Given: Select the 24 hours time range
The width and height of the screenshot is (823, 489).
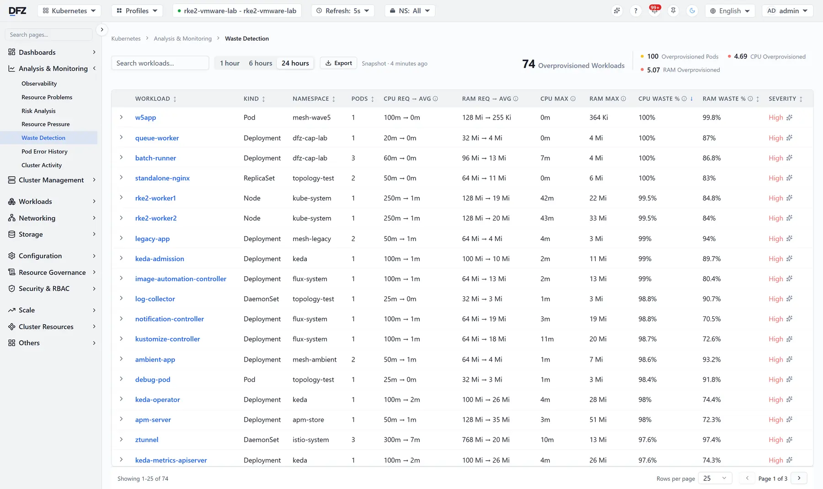Looking at the screenshot, I should pos(295,63).
